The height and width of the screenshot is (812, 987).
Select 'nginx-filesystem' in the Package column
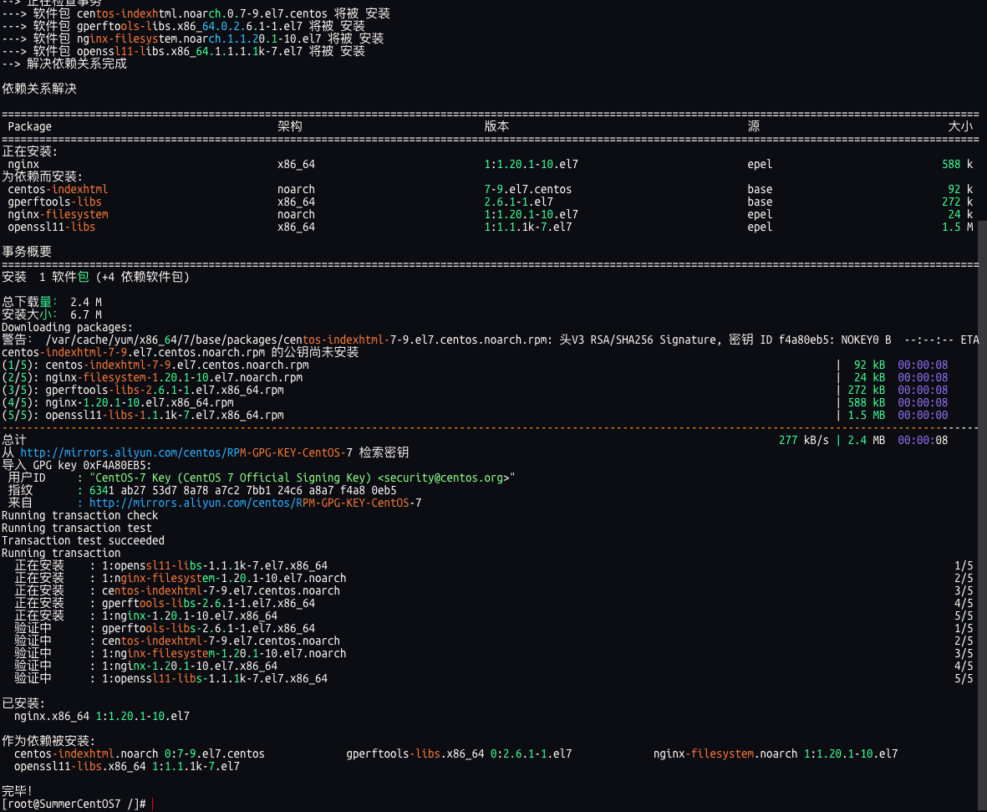(58, 215)
